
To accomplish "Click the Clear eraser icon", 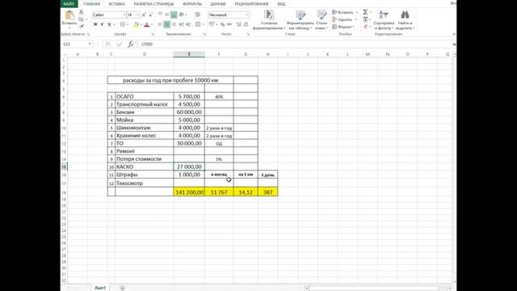I will click(365, 27).
